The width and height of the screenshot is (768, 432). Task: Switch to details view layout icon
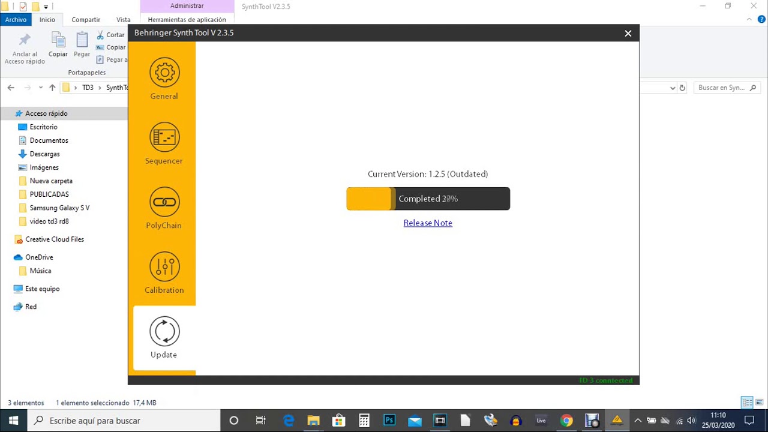(747, 402)
